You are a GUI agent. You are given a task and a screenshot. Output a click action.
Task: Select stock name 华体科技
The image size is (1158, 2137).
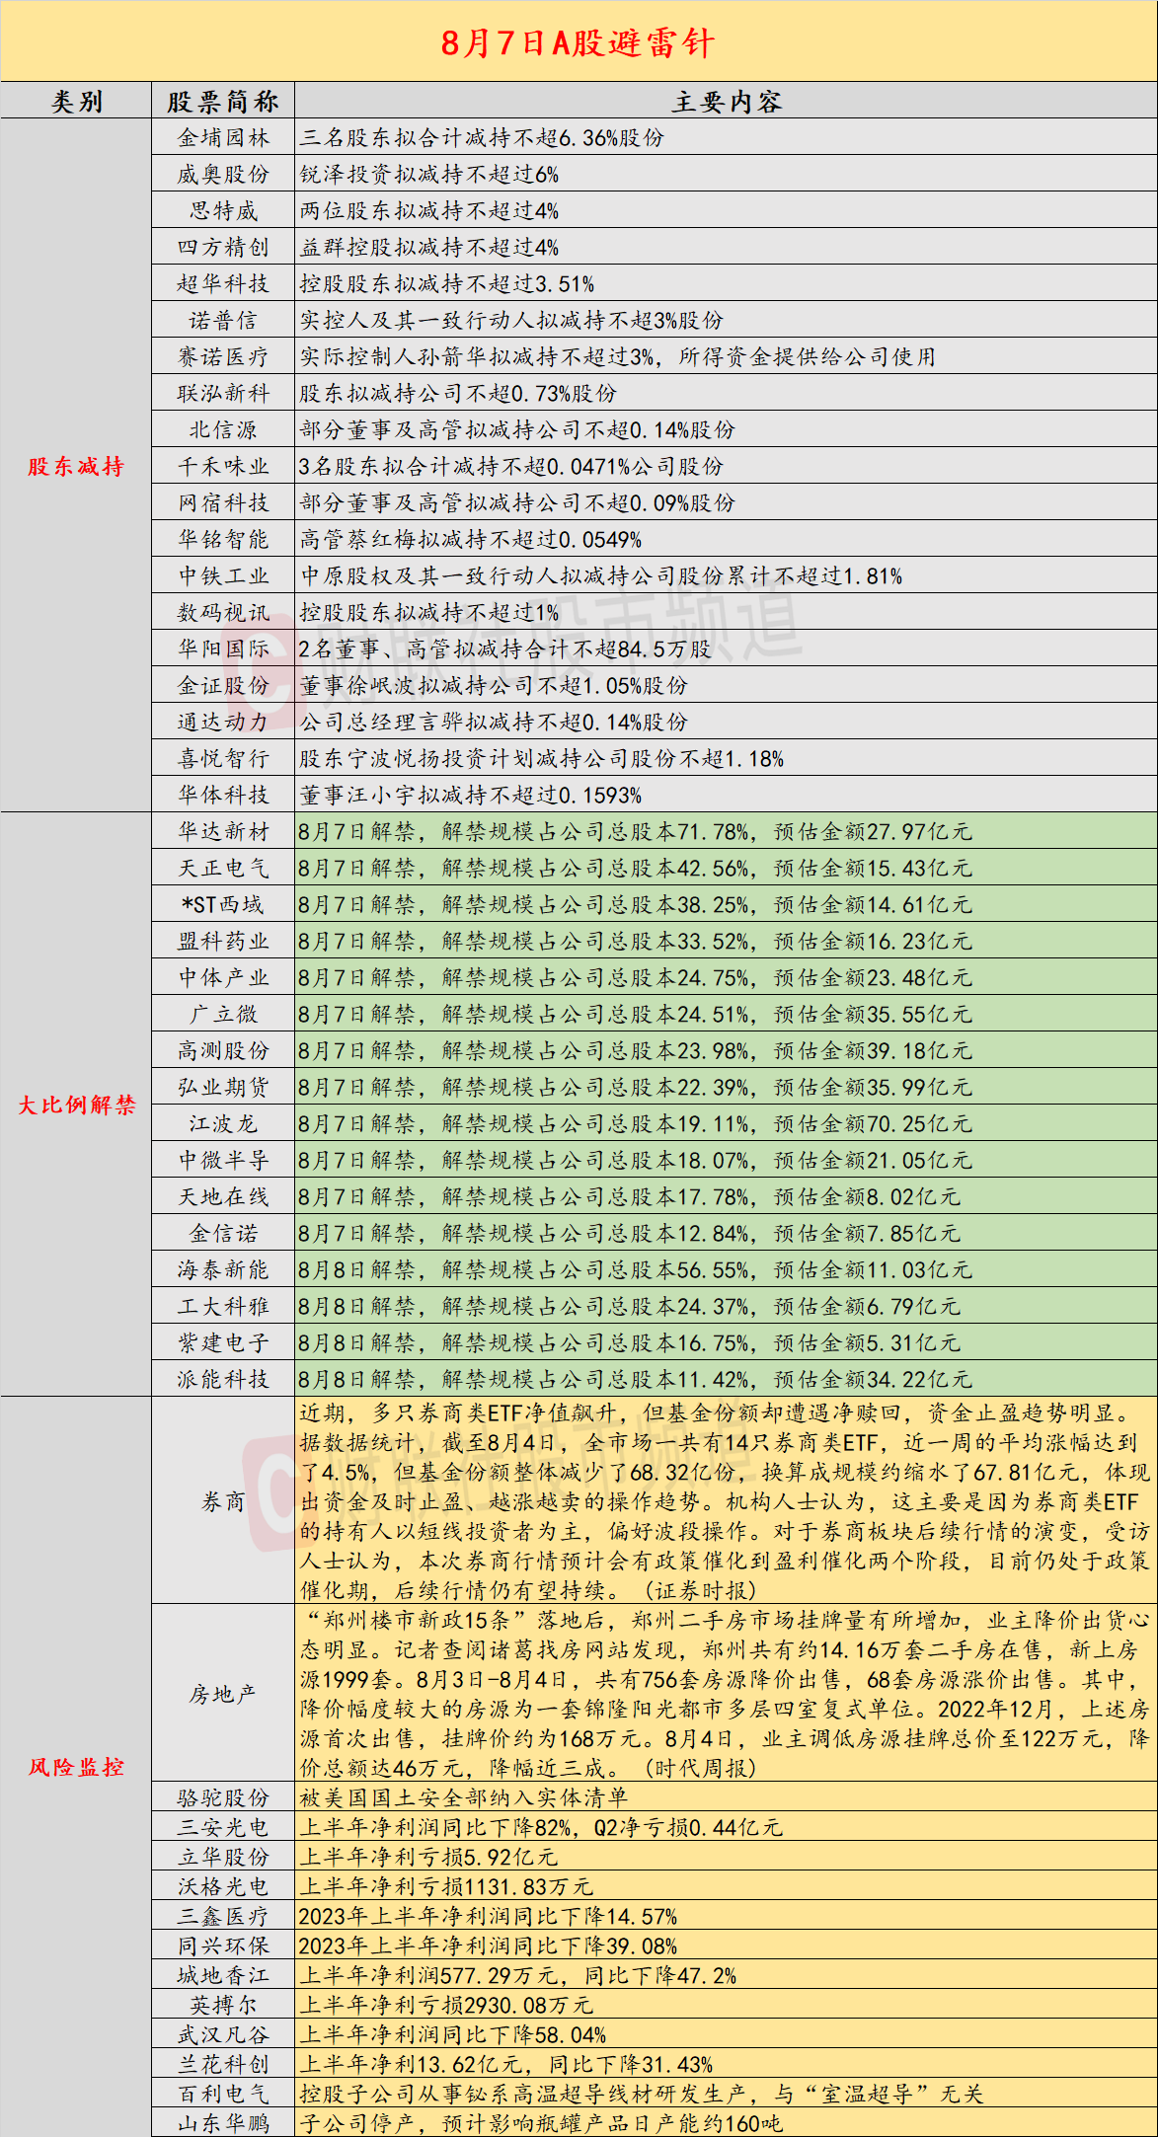(223, 795)
